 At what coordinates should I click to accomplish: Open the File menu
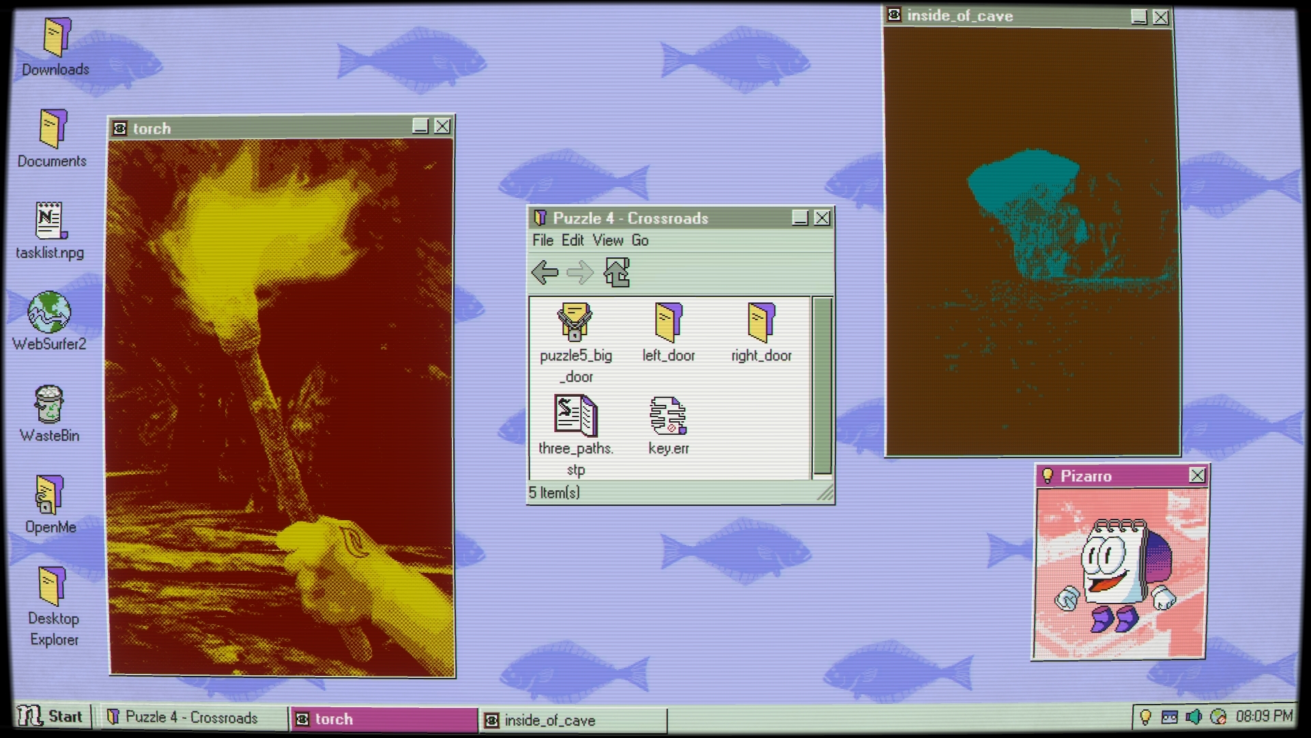pyautogui.click(x=543, y=240)
